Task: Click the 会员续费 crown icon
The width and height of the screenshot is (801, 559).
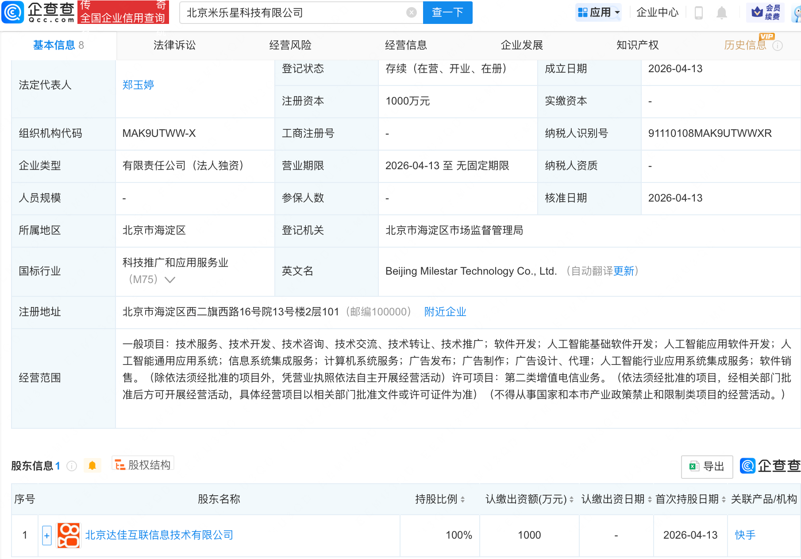Action: tap(758, 12)
